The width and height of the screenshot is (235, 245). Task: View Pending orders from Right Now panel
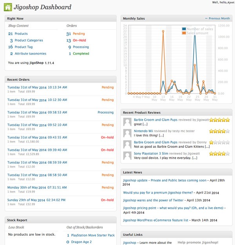pos(78,34)
